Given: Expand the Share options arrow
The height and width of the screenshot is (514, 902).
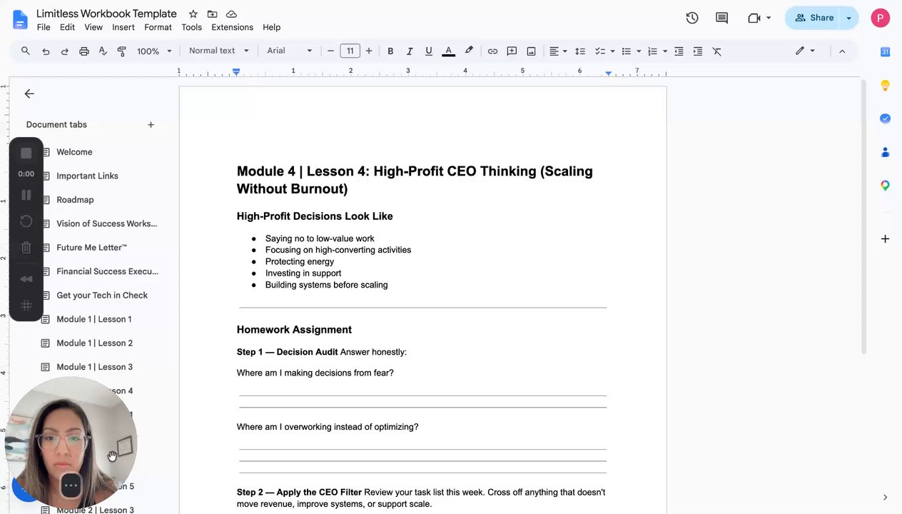Looking at the screenshot, I should 849,18.
